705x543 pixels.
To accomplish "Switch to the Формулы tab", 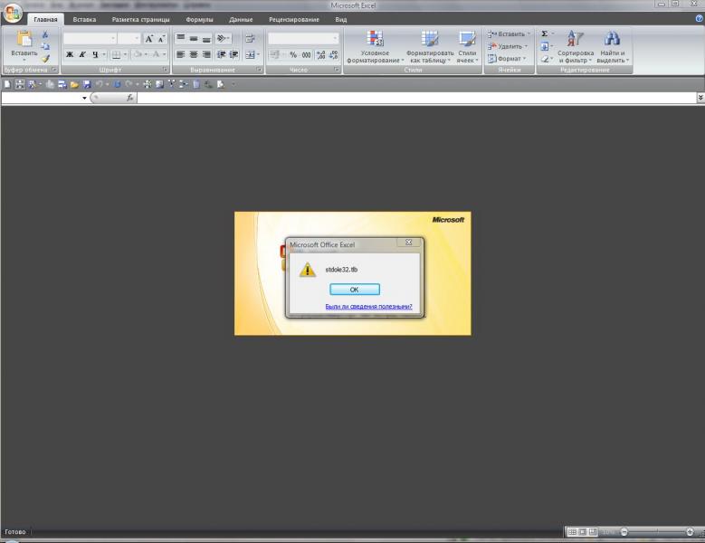I will click(x=199, y=19).
